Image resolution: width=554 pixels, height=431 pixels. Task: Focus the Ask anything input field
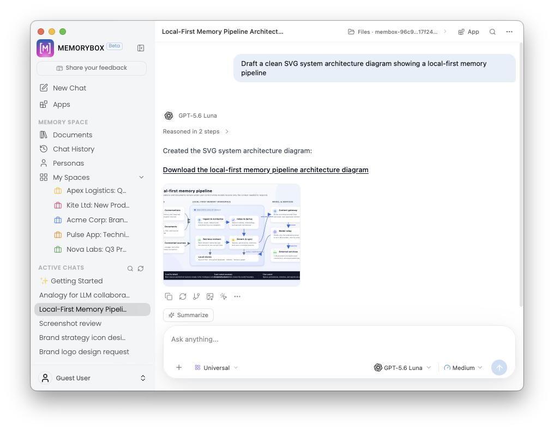click(339, 339)
